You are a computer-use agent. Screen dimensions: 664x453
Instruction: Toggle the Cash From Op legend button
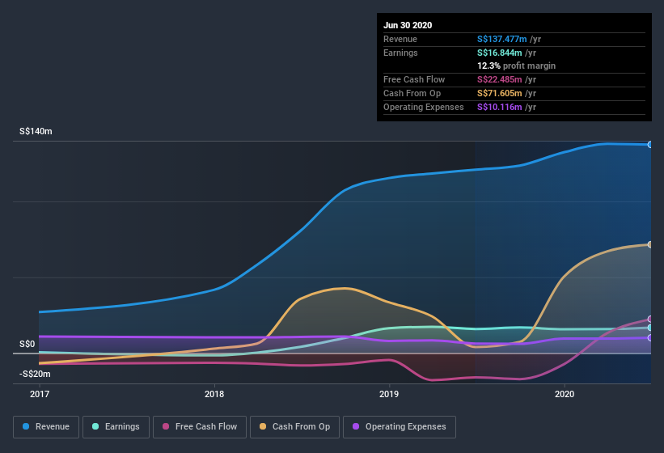coord(294,427)
